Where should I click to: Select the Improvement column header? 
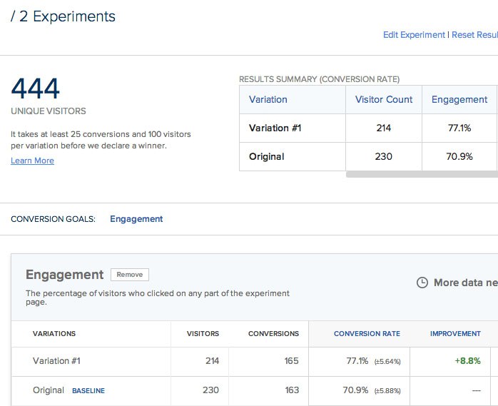(x=455, y=333)
